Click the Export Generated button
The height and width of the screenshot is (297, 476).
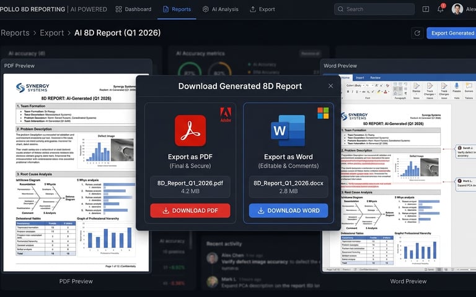click(451, 33)
